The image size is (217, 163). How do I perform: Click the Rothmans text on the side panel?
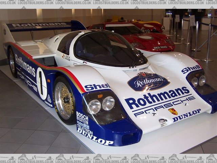(25, 65)
